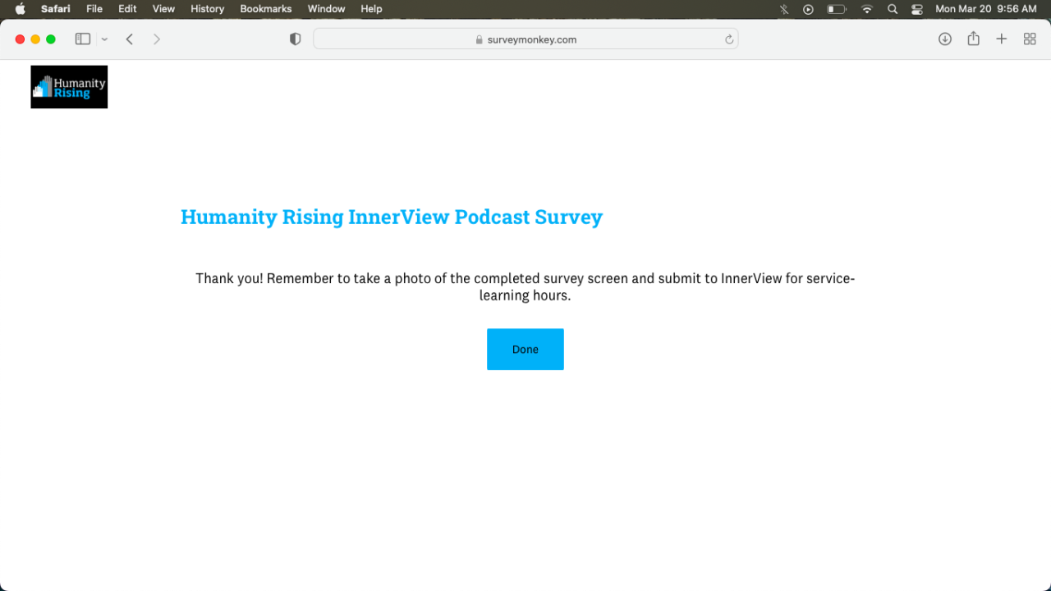Click the Humanity Rising logo

69,87
